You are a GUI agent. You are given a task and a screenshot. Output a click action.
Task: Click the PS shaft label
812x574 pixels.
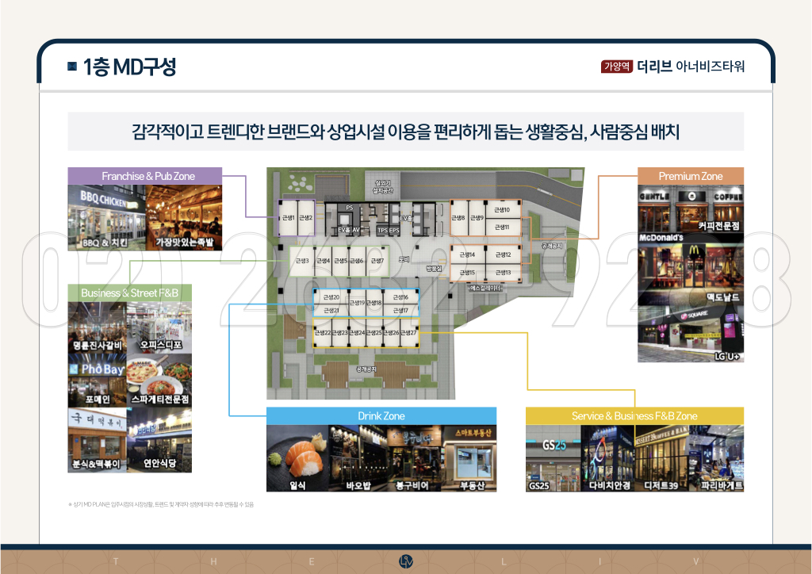coord(349,208)
